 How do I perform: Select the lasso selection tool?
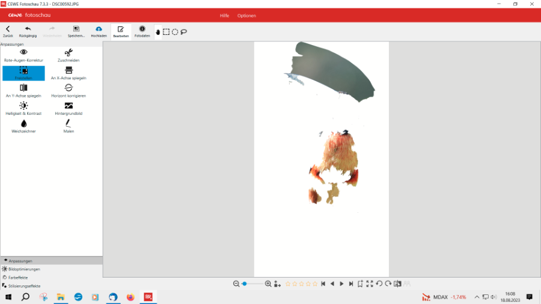(184, 32)
